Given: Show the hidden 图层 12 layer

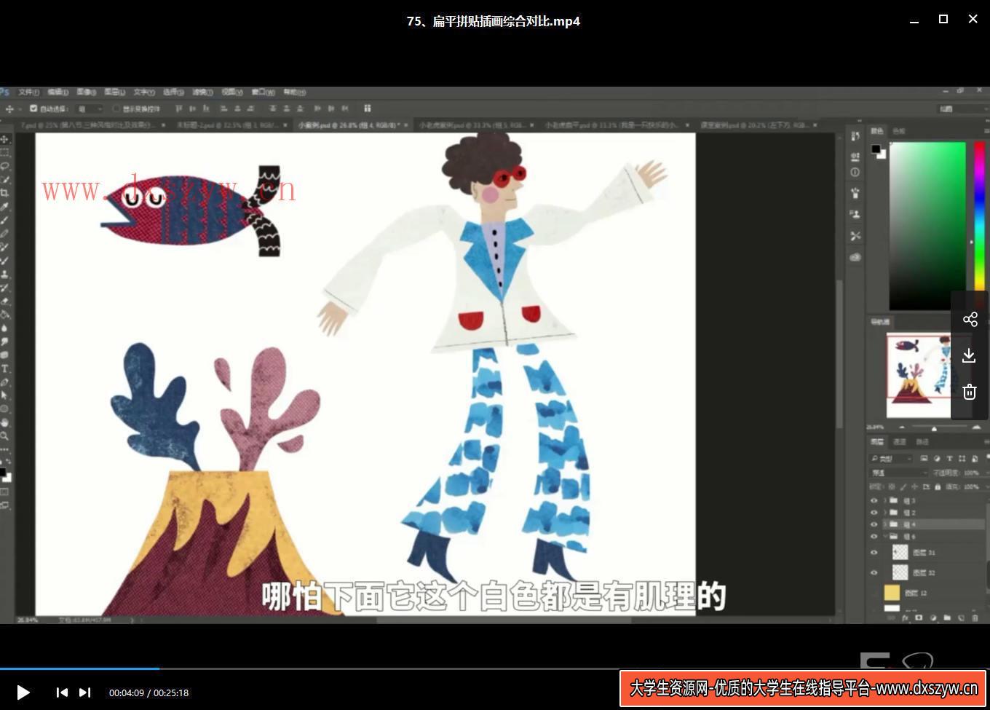Looking at the screenshot, I should click(x=874, y=593).
